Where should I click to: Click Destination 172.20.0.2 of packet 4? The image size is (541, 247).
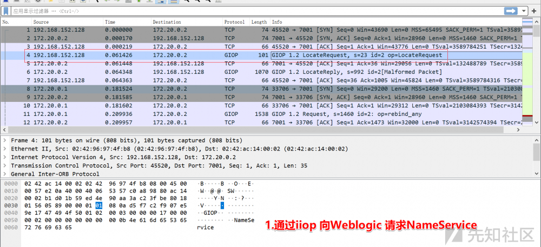[x=170, y=55]
